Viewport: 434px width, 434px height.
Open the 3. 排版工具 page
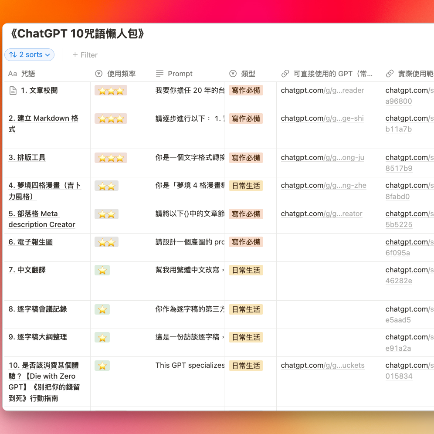[x=27, y=157]
